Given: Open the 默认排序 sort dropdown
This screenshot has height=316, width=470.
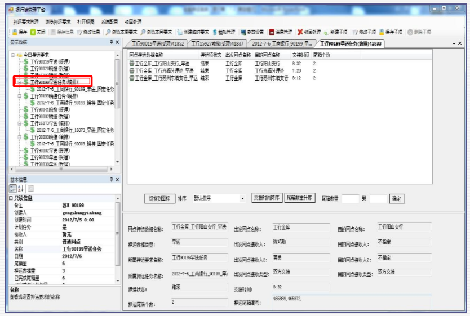Looking at the screenshot, I should (242, 198).
